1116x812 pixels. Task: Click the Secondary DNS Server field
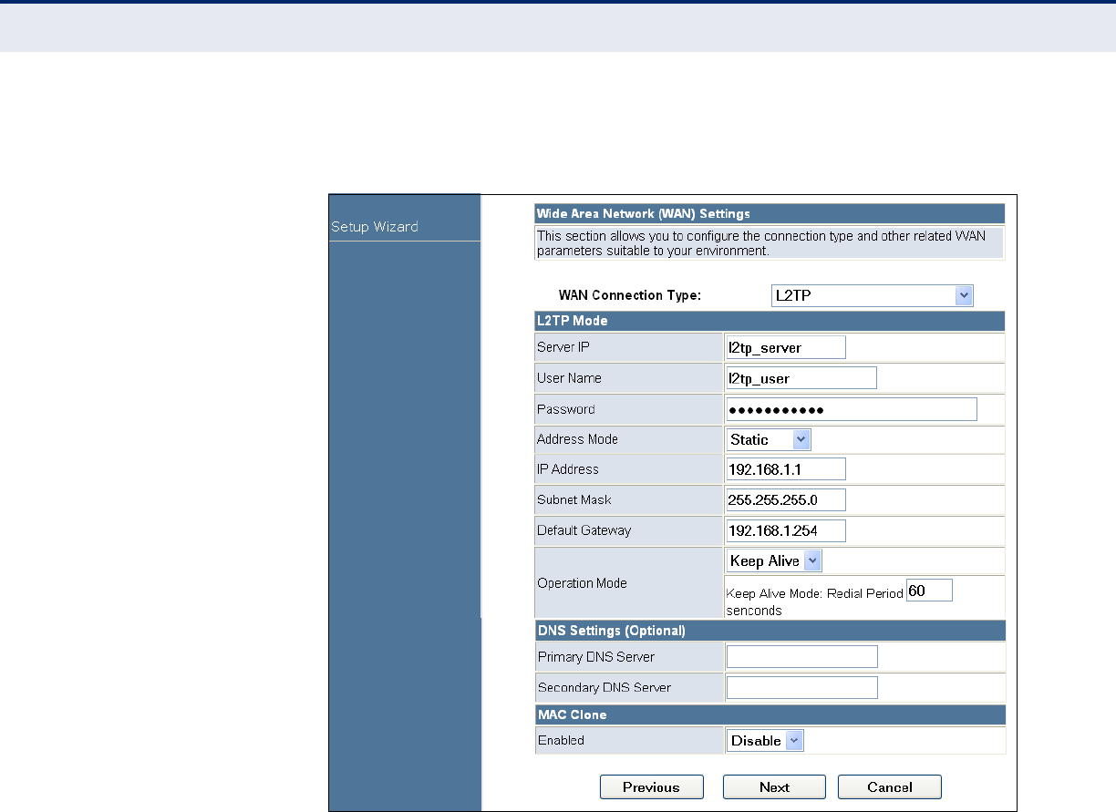[x=801, y=687]
